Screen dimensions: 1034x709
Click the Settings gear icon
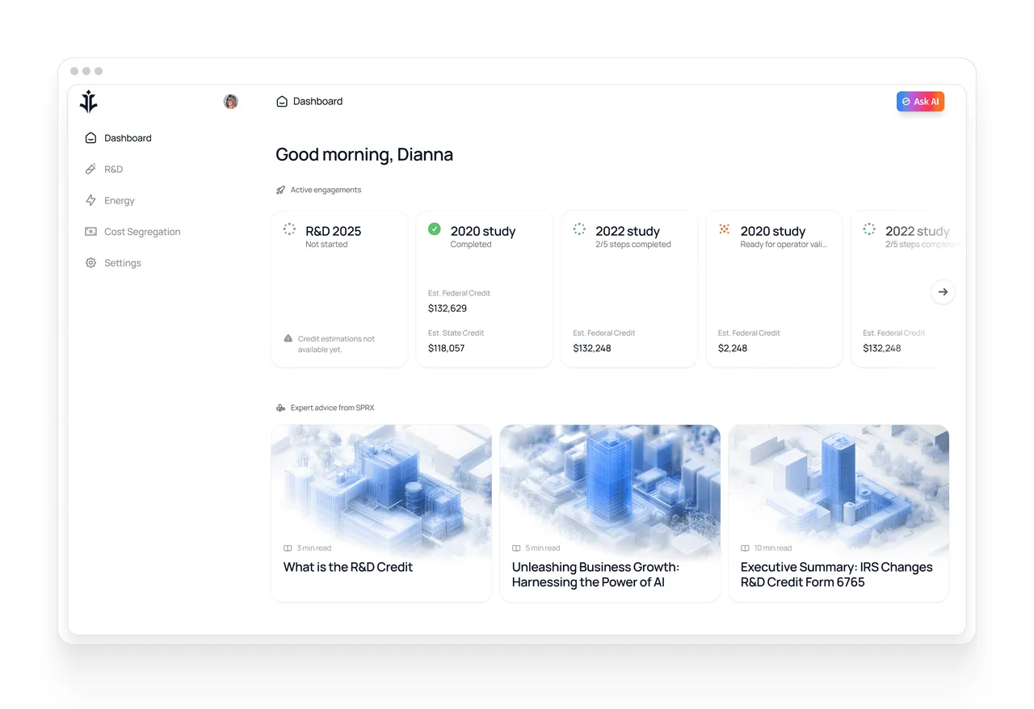click(90, 263)
